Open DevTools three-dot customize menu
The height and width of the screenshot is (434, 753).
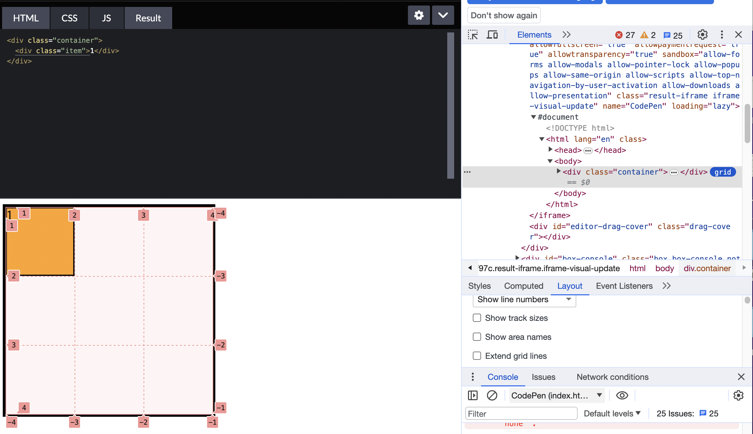tap(722, 35)
